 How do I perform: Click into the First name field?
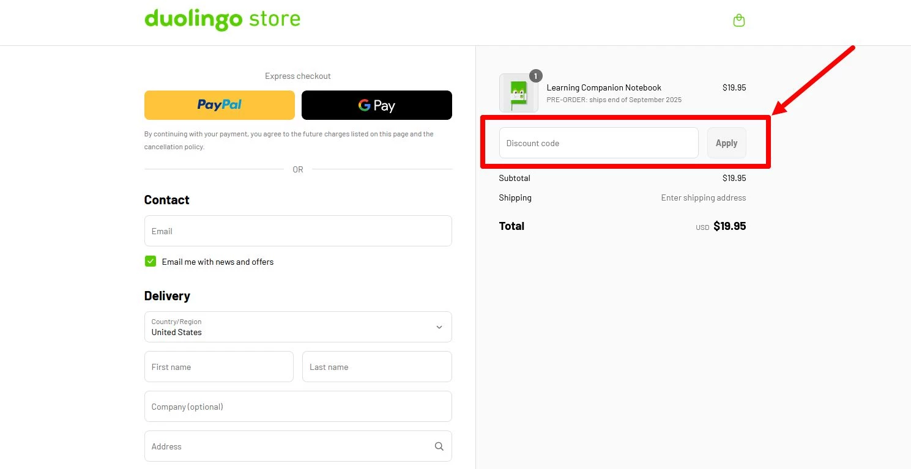pos(218,367)
